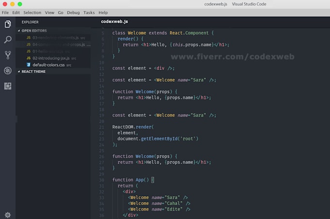Image resolution: width=330 pixels, height=219 pixels.
Task: Open the File menu
Action: pos(5,13)
